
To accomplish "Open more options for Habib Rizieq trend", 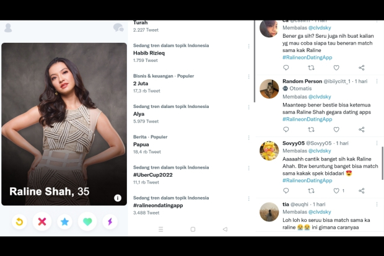I will point(249,46).
